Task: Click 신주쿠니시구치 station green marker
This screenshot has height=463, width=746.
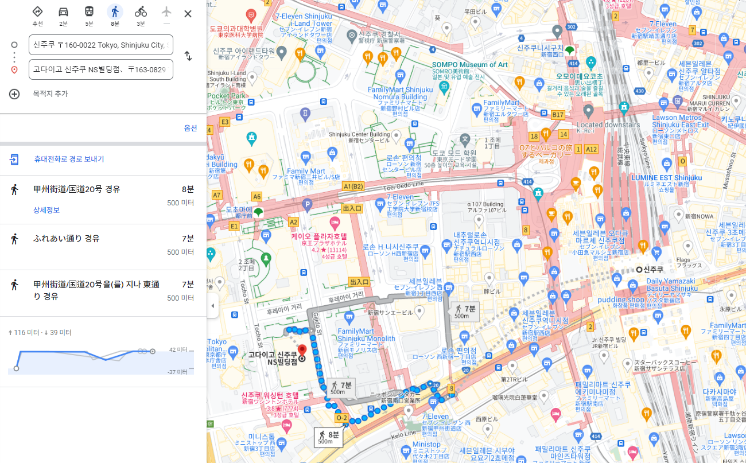Action: (569, 50)
